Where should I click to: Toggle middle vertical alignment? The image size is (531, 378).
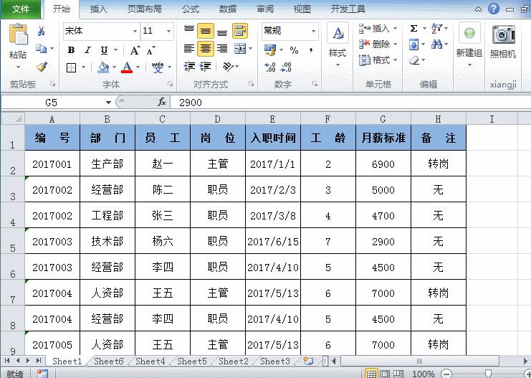pos(206,31)
